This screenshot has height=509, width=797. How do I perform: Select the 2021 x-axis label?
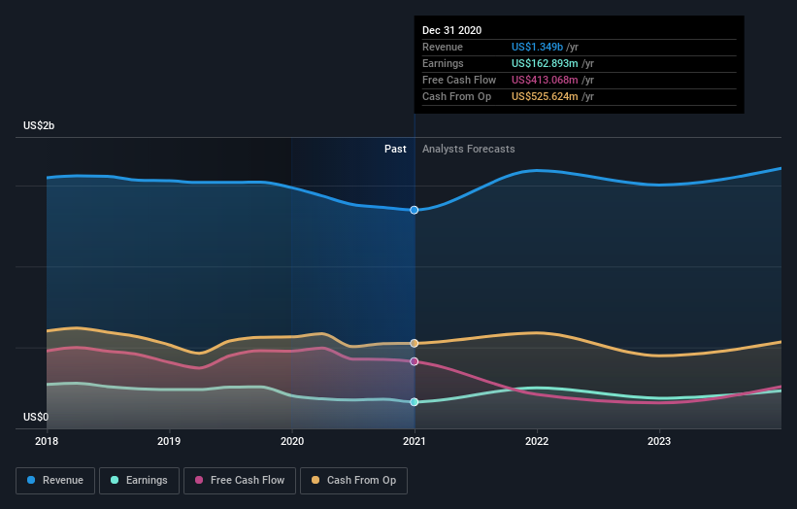415,441
